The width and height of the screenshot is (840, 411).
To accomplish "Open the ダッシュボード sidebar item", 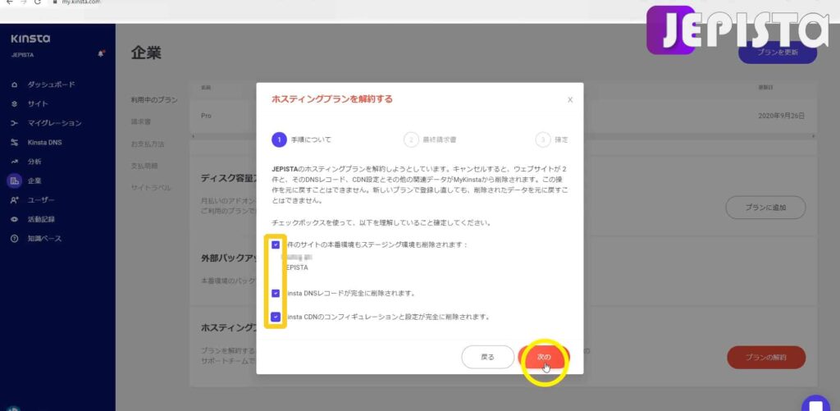I will (x=51, y=84).
